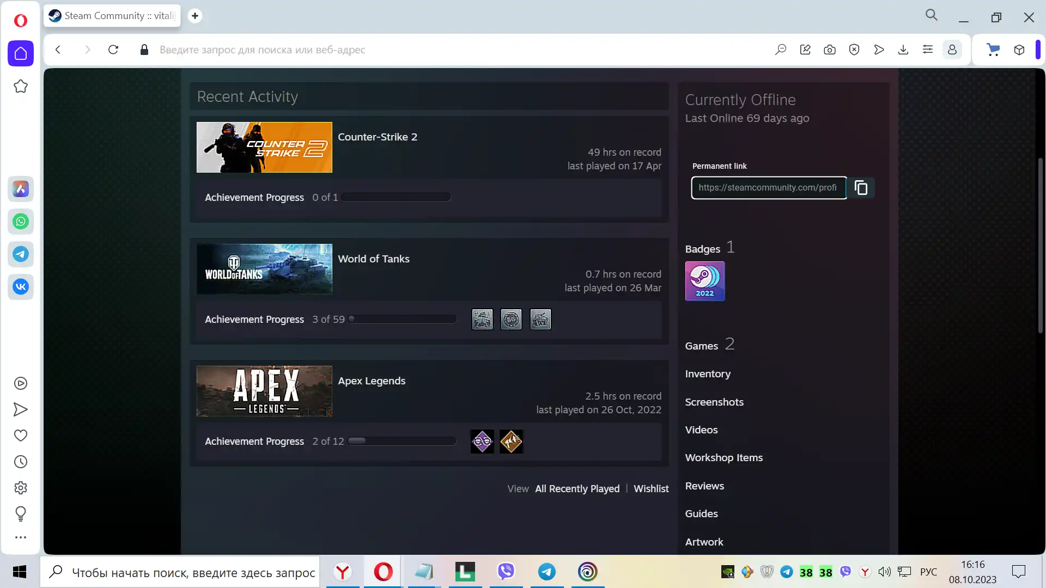
Task: Open first Apex Legends achievement icon
Action: 482,442
